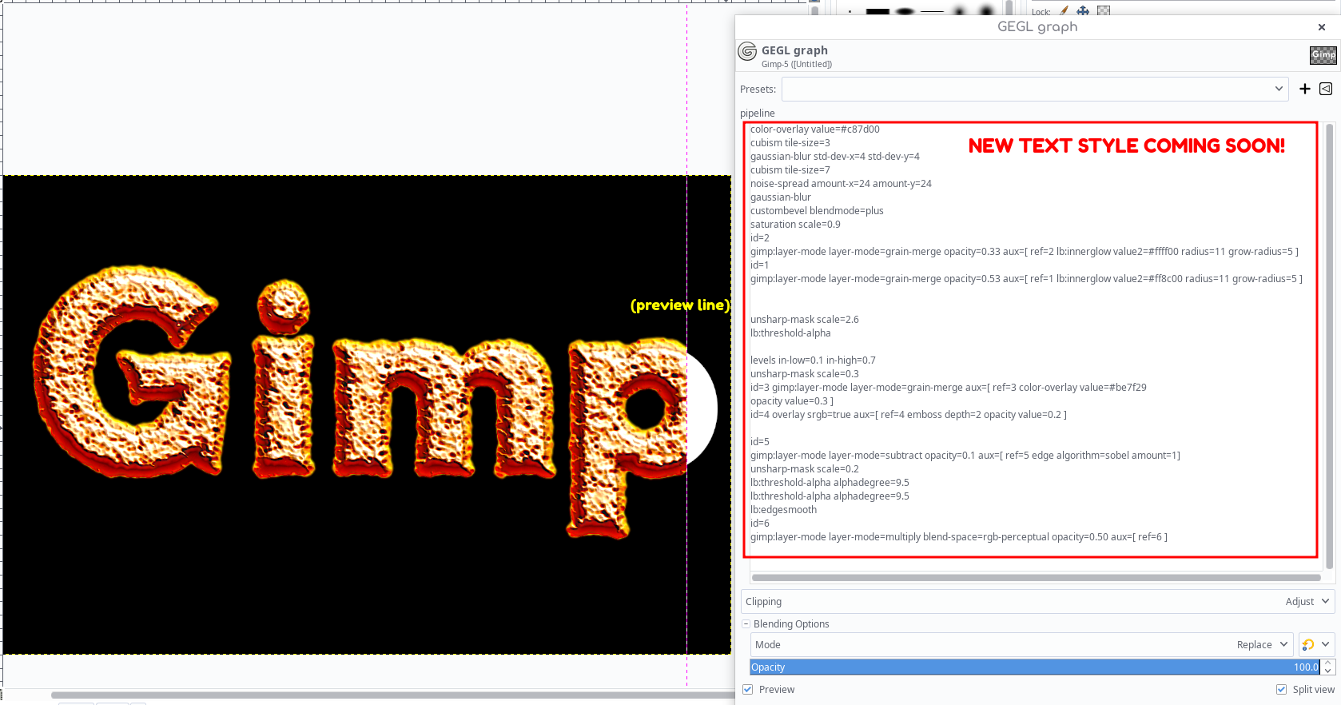Enable or disable the Preview checkbox

[x=748, y=689]
